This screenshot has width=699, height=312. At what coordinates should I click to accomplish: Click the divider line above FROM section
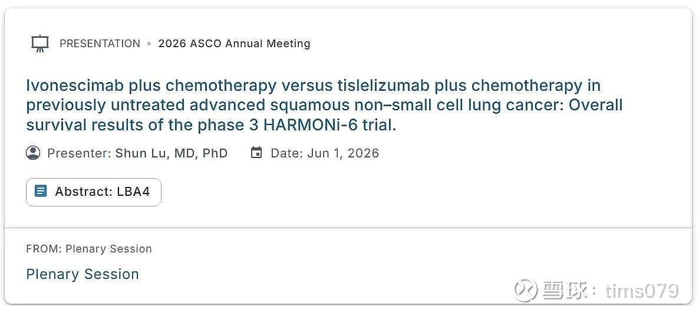pos(349,228)
